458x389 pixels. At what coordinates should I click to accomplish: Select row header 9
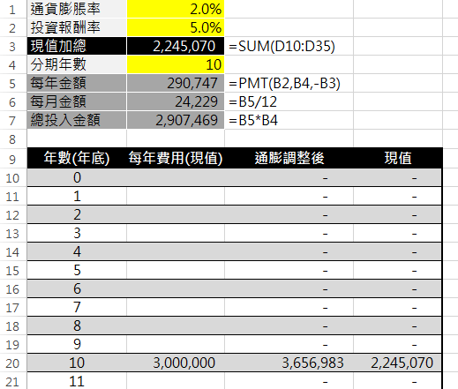[x=12, y=159]
